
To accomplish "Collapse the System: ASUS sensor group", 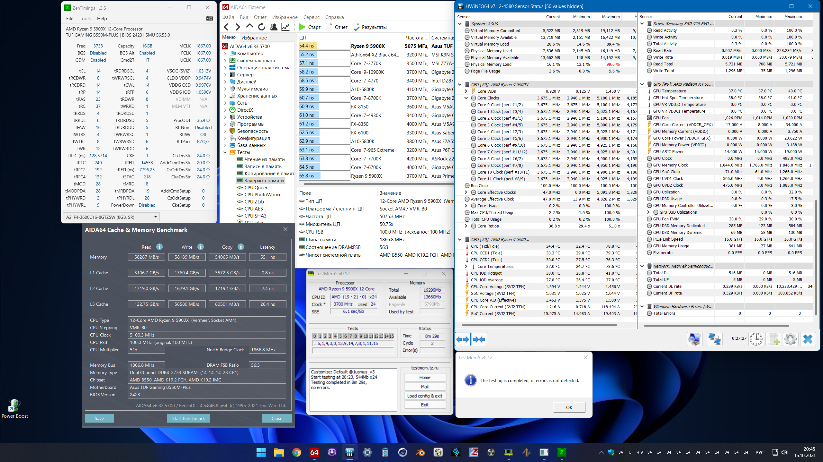I will pyautogui.click(x=460, y=24).
